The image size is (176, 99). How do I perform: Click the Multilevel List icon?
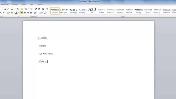(x=31, y=9)
